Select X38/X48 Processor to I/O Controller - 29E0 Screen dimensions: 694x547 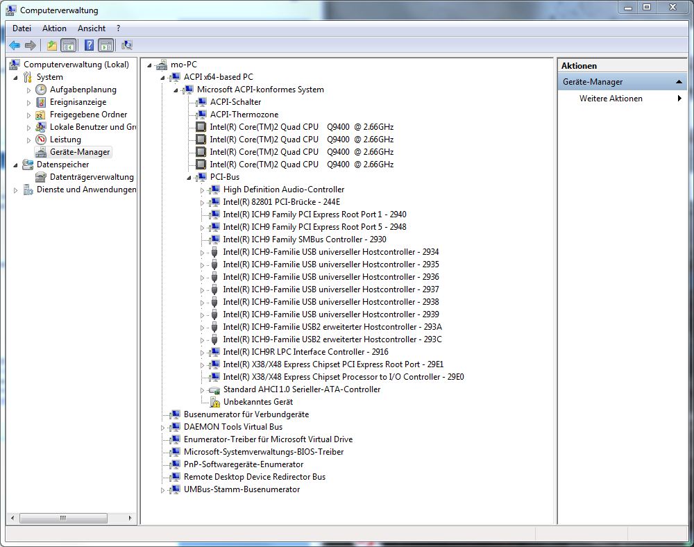pos(344,377)
